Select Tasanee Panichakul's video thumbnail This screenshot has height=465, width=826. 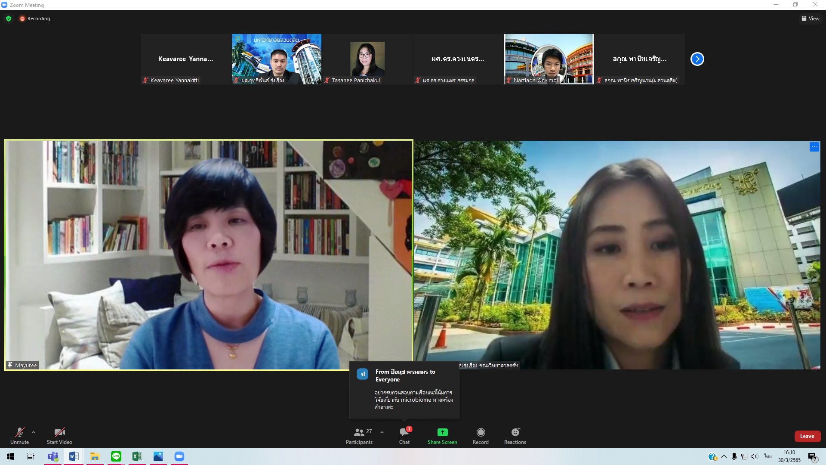[367, 59]
